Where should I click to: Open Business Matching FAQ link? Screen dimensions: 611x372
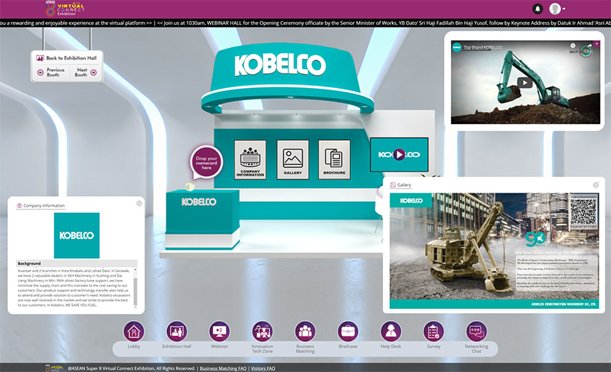[223, 368]
